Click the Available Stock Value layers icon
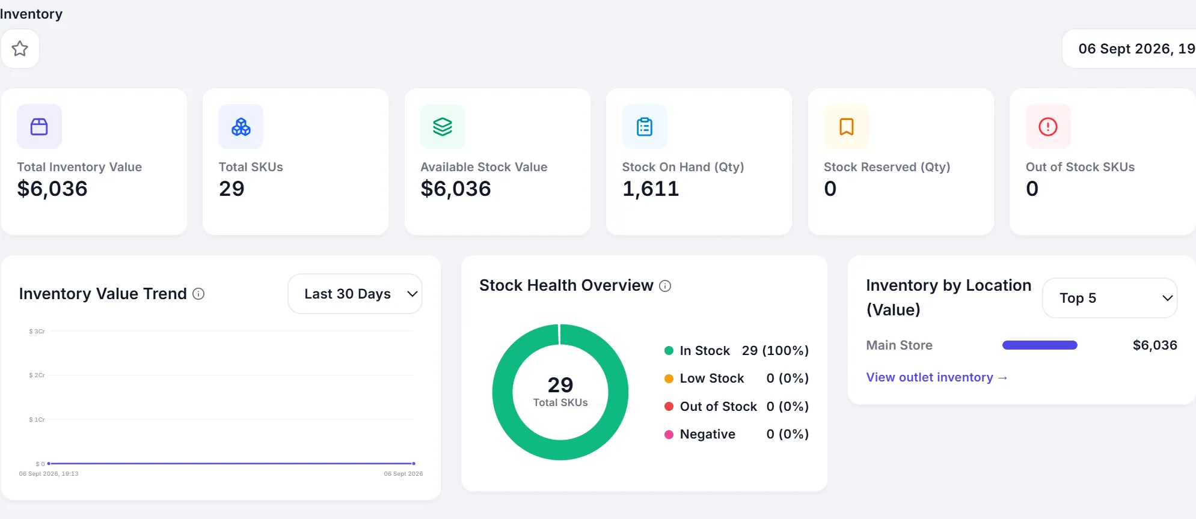 (443, 127)
